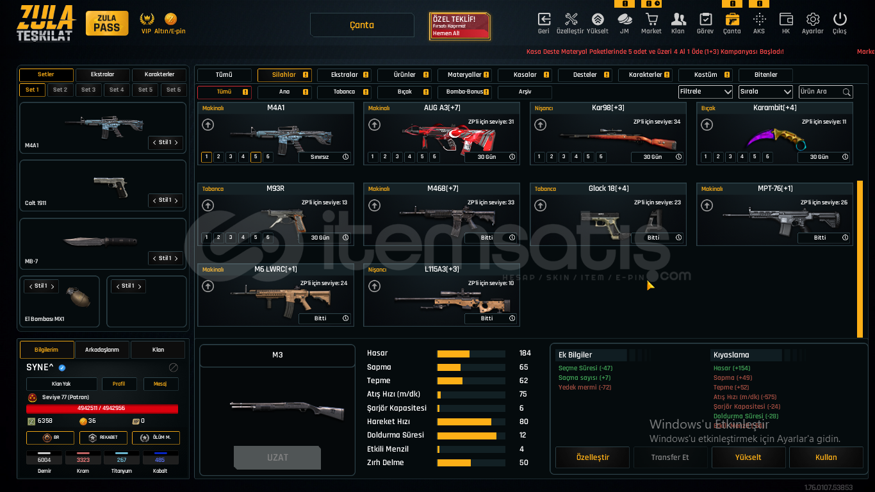Previous Stil arrow for Colt 1911

154,200
